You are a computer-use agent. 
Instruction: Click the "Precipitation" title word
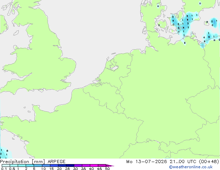[15, 162]
